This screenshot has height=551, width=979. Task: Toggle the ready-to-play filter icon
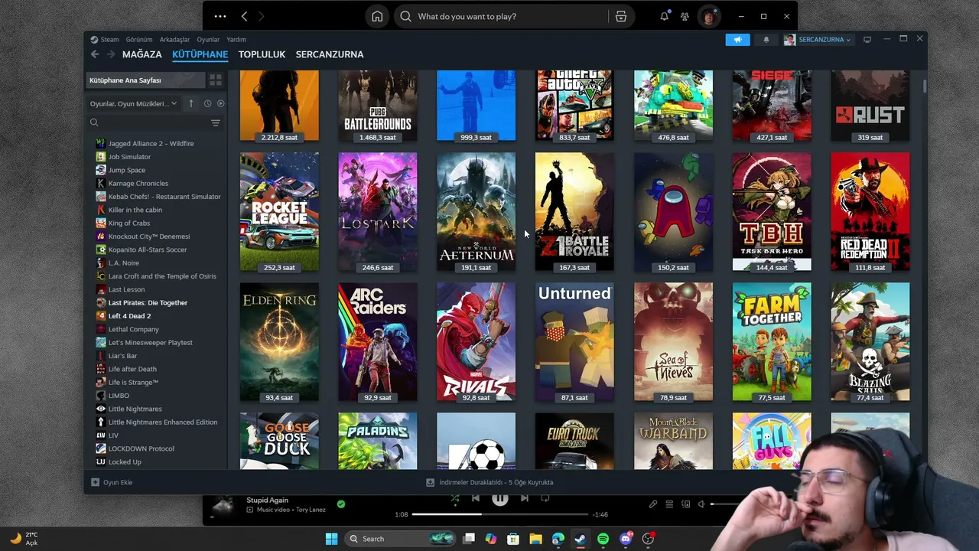pos(220,103)
